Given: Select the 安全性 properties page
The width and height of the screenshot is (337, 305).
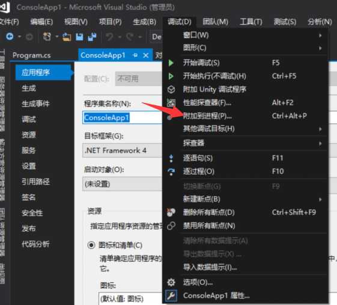Looking at the screenshot, I should [32, 213].
